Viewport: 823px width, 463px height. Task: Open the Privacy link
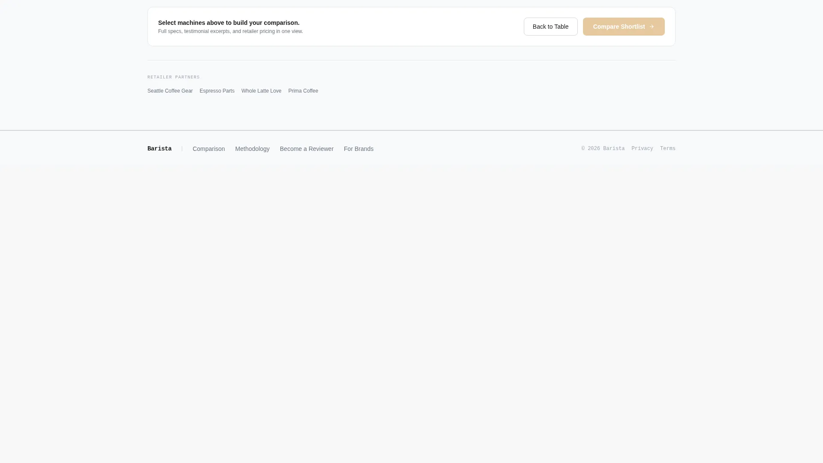point(642,149)
